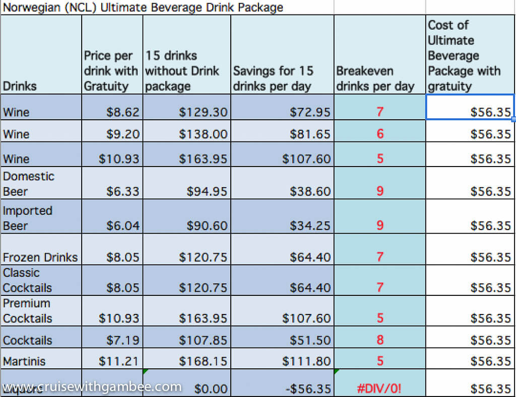516x397 pixels.
Task: Select the 'Classic Cocktails' cell
Action: (x=41, y=280)
